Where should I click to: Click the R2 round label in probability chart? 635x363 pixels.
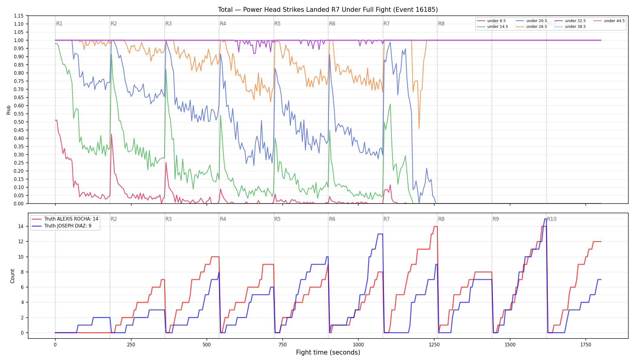(114, 24)
